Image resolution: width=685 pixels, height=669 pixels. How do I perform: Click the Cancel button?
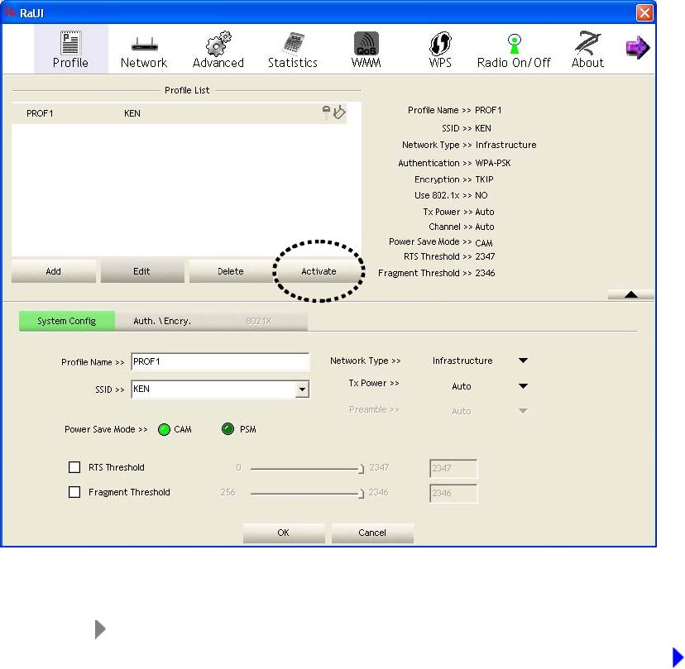click(372, 533)
